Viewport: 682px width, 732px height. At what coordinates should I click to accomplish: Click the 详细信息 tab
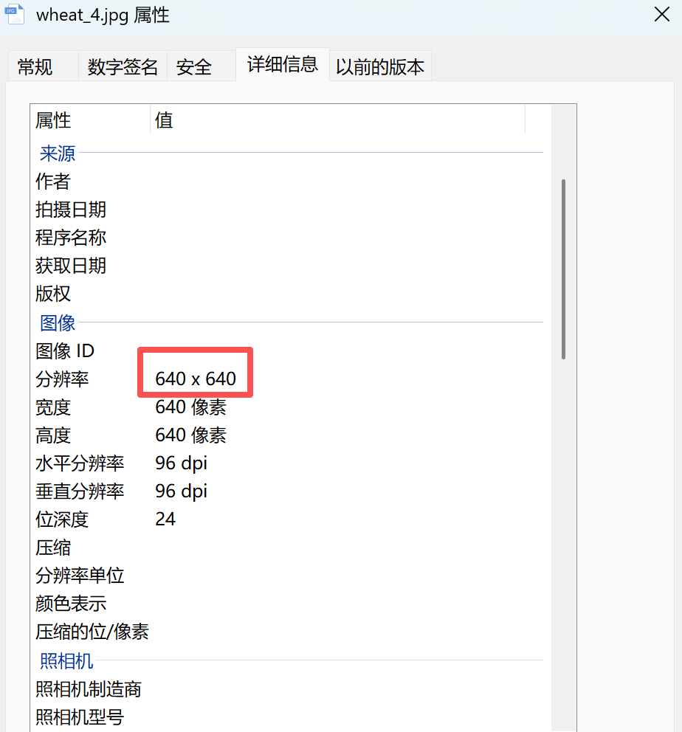pos(283,64)
